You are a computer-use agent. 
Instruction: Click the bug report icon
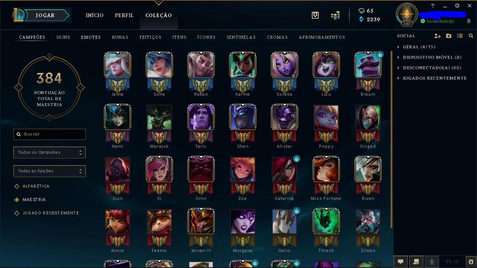[471, 262]
